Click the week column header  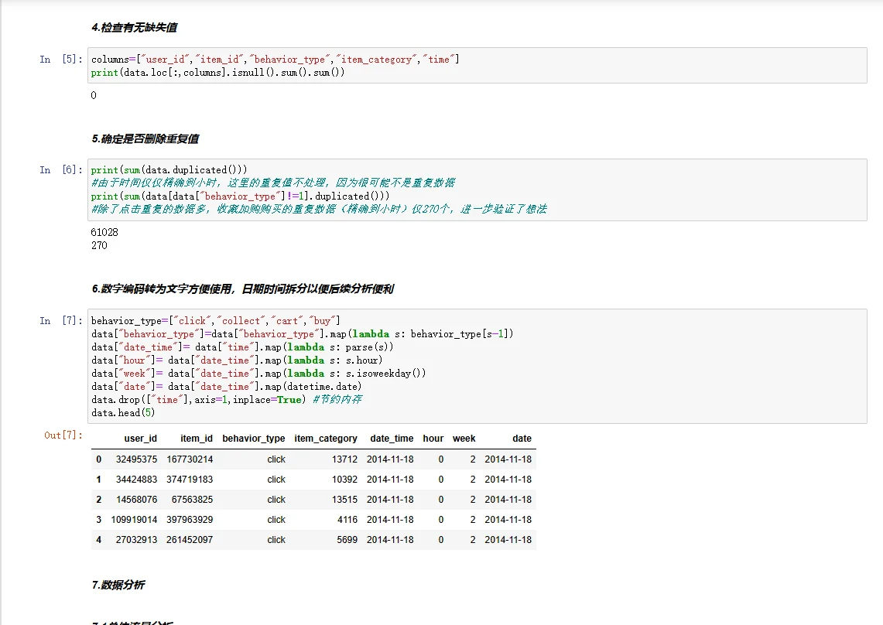coord(464,438)
